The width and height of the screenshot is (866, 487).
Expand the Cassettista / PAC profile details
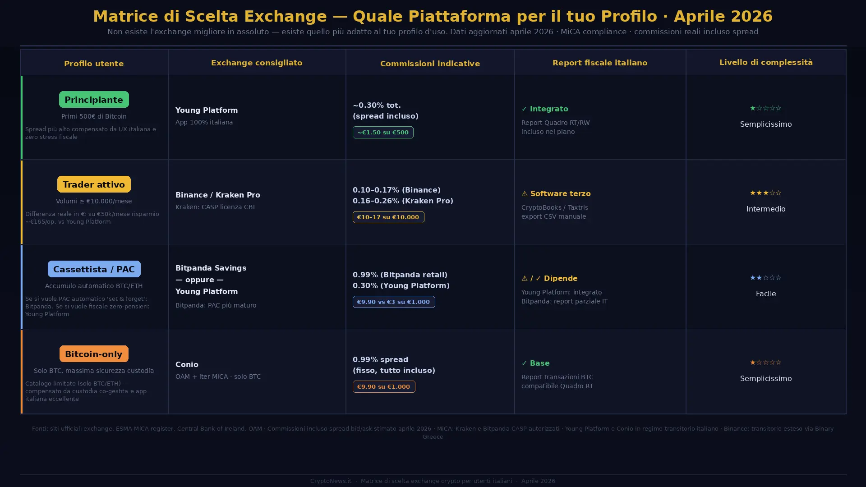pos(93,269)
